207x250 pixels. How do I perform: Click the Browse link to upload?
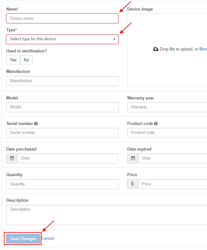[203, 49]
